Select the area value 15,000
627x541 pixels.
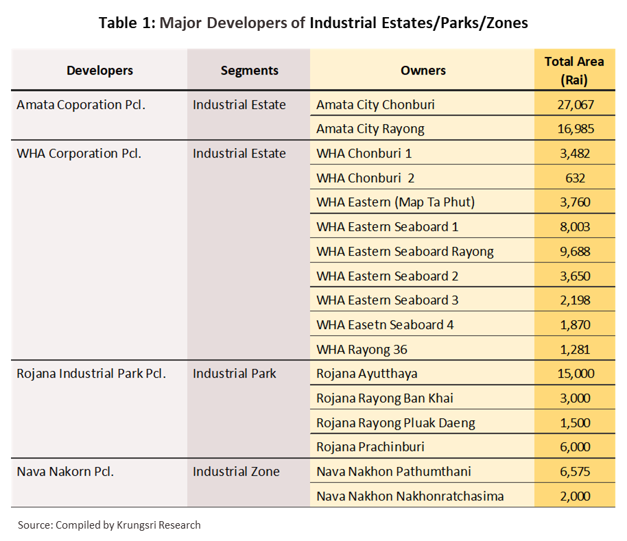pos(576,374)
